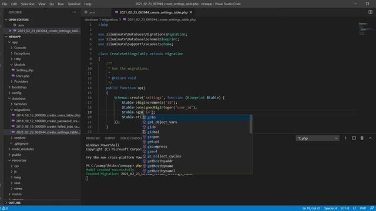Expand the views folder
This screenshot has width=376, height=211.
click(18, 189)
